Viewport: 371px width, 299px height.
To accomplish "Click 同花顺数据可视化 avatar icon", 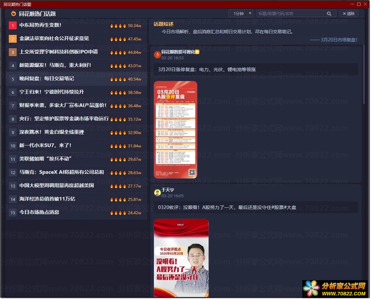I will [157, 55].
